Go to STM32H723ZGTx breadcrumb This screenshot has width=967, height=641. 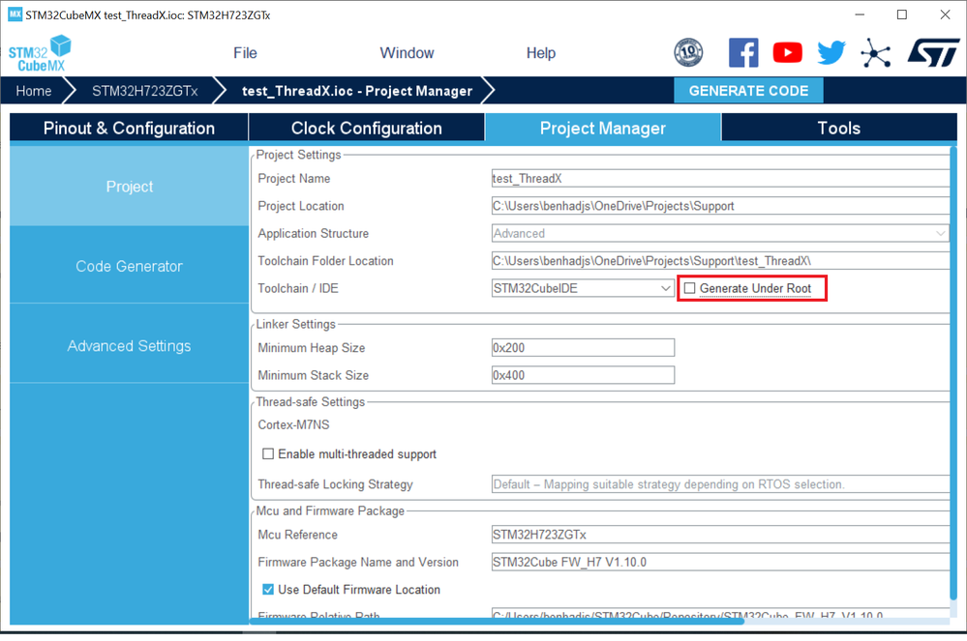(x=145, y=91)
